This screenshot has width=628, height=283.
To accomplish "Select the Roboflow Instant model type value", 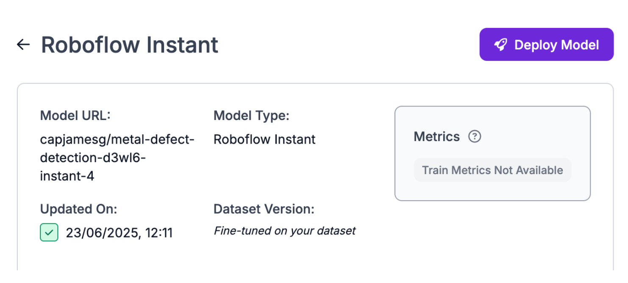I will tap(264, 139).
